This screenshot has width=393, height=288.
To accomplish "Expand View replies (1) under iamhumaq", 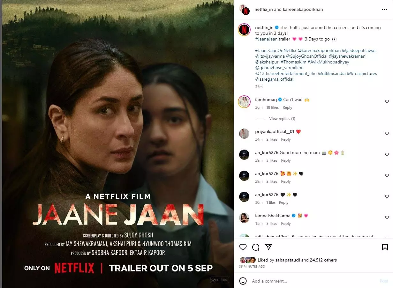I will (x=282, y=119).
